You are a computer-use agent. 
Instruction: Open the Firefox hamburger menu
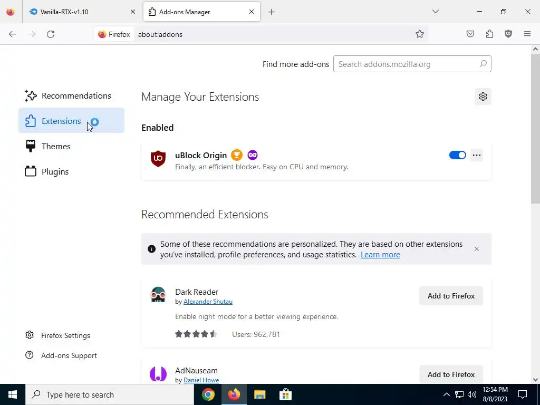527,34
